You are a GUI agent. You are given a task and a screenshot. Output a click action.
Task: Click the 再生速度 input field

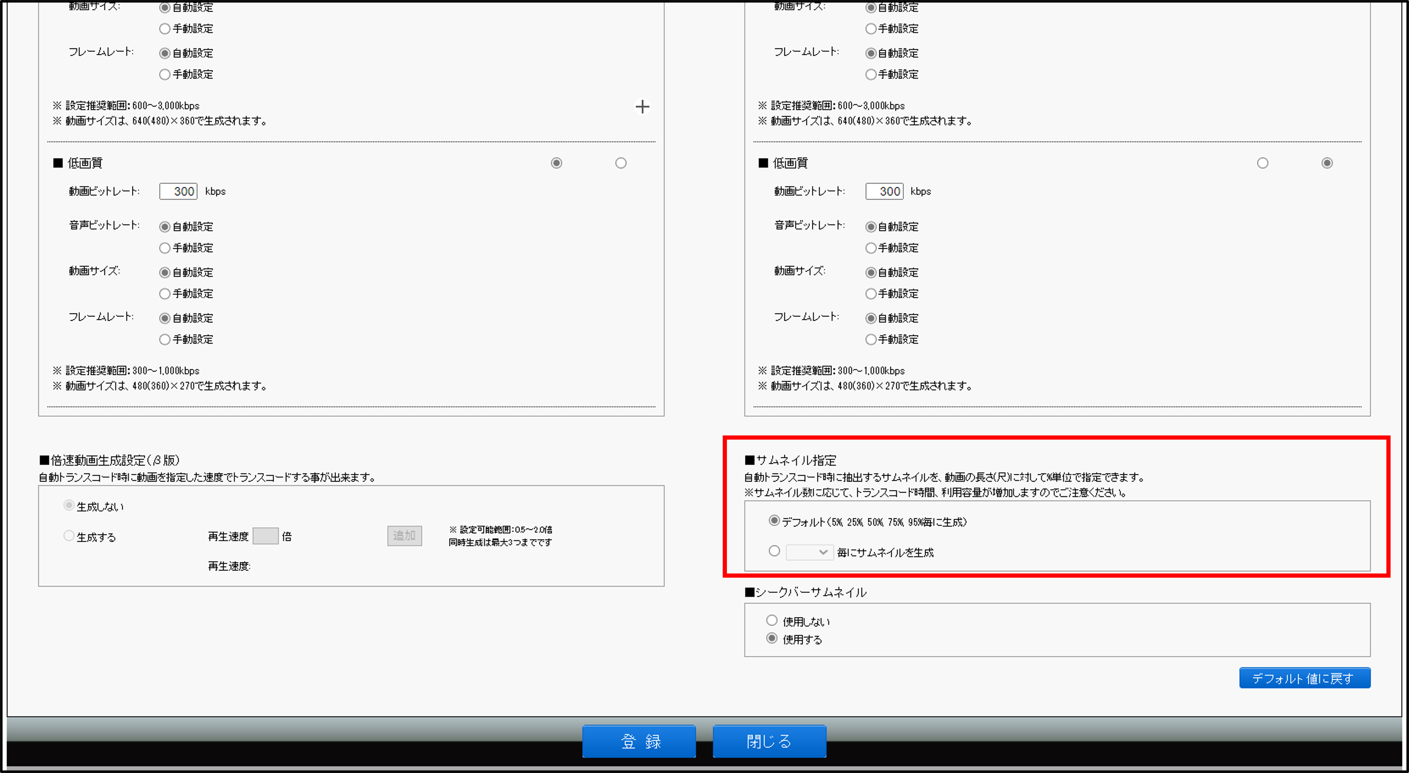[265, 536]
